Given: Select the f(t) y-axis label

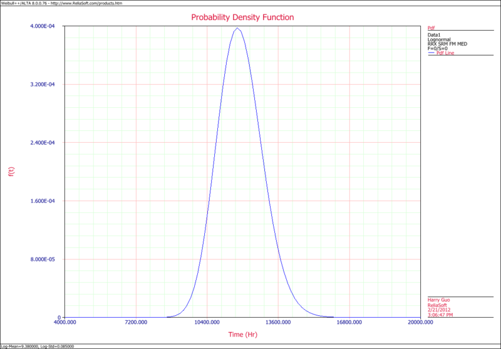Looking at the screenshot, I should pyautogui.click(x=11, y=171).
